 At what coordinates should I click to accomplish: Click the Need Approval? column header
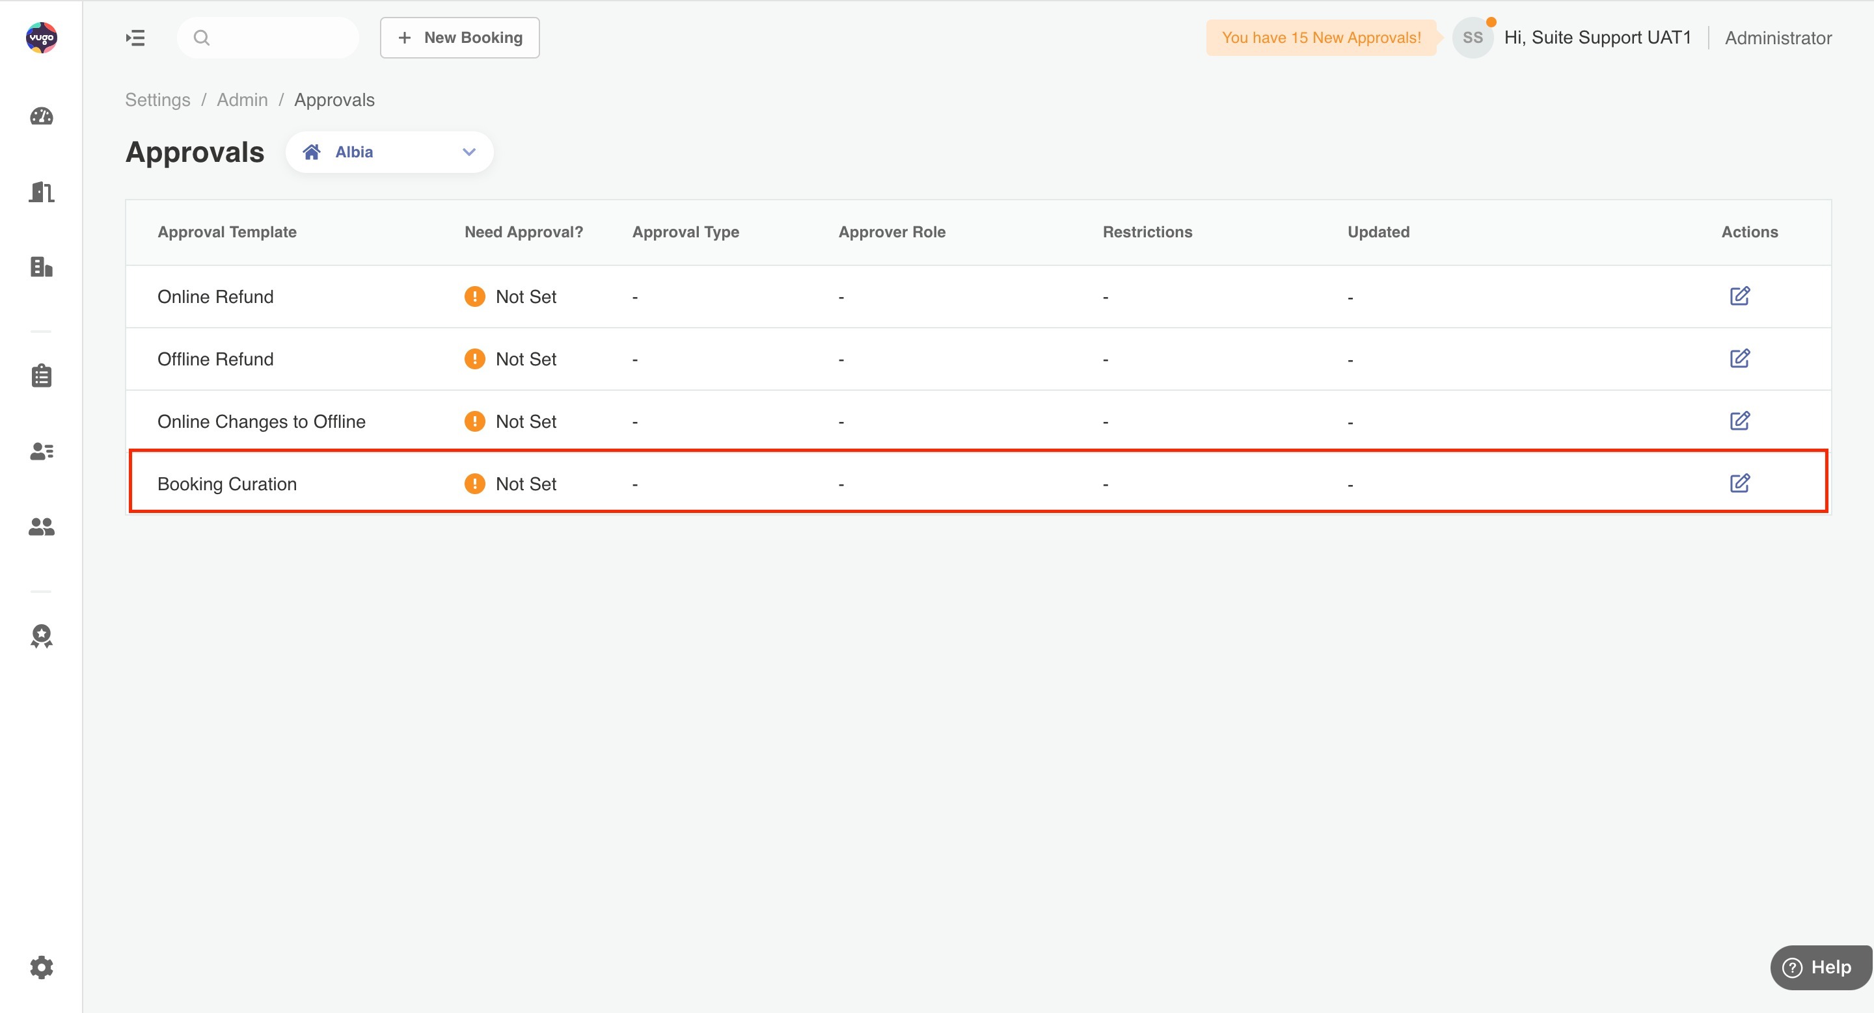[x=524, y=232]
